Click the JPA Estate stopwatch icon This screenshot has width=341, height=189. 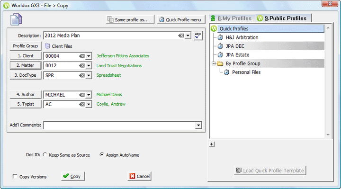(x=220, y=55)
